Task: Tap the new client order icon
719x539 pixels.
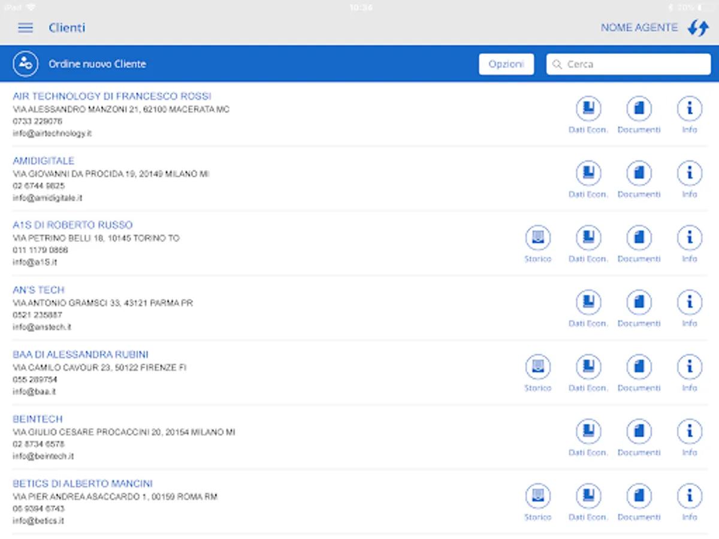Action: [25, 63]
